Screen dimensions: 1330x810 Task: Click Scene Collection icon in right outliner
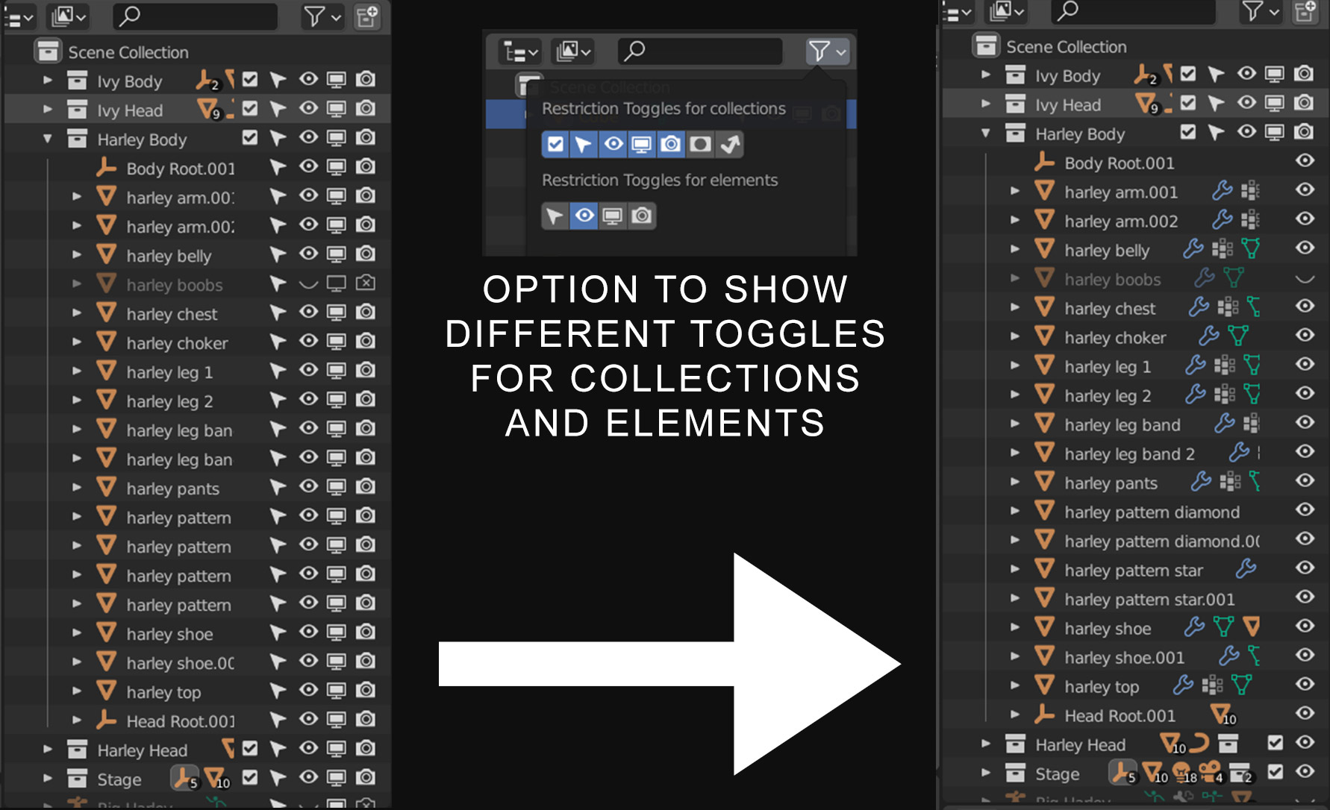point(986,45)
